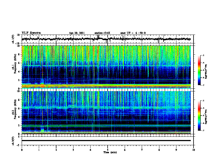This screenshot has width=218, height=168.
Task: Select the date text "Apr. 20, 2021"
Action: 77,33
